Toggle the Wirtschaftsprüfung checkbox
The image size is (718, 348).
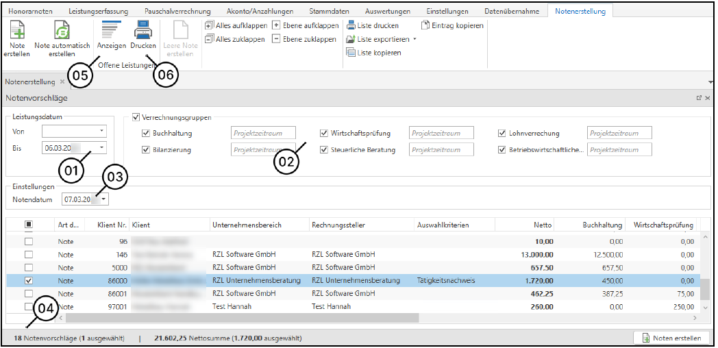pos(324,134)
